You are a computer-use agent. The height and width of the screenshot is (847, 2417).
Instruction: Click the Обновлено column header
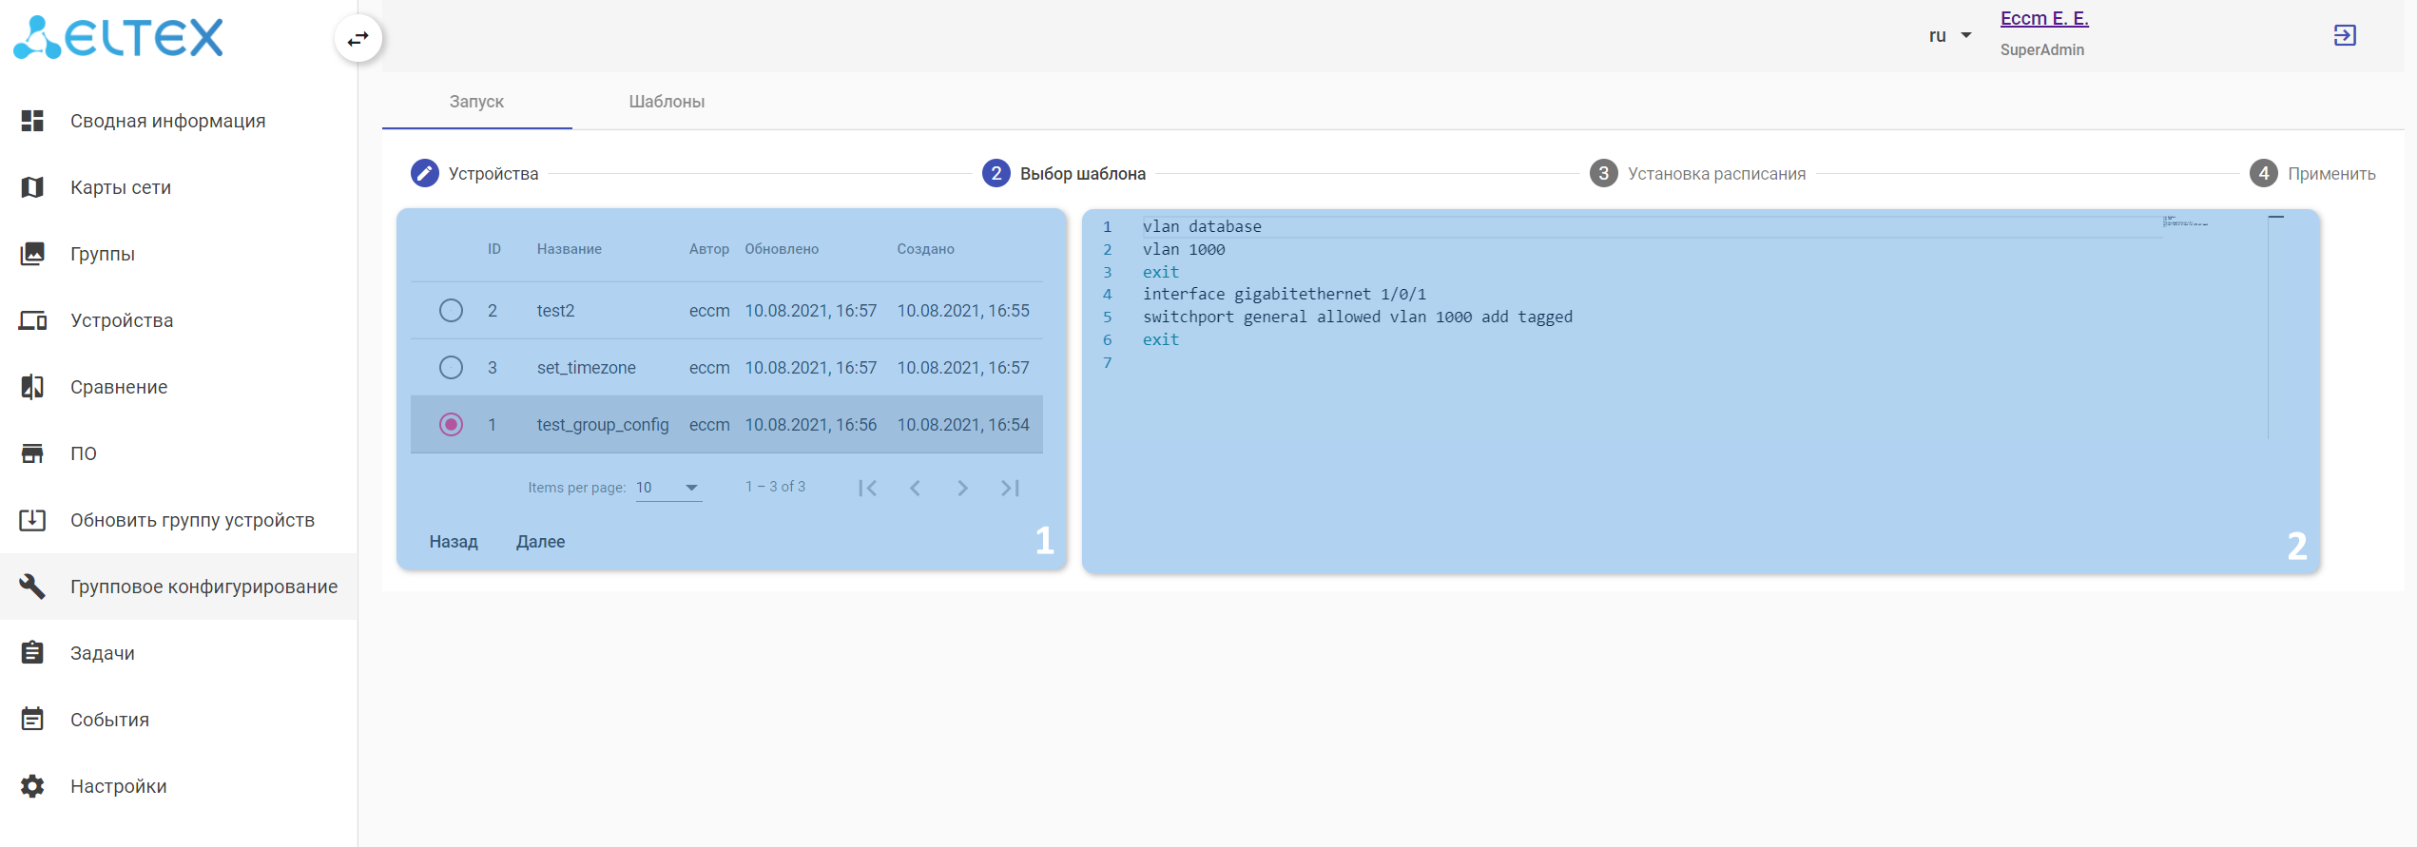click(x=782, y=249)
